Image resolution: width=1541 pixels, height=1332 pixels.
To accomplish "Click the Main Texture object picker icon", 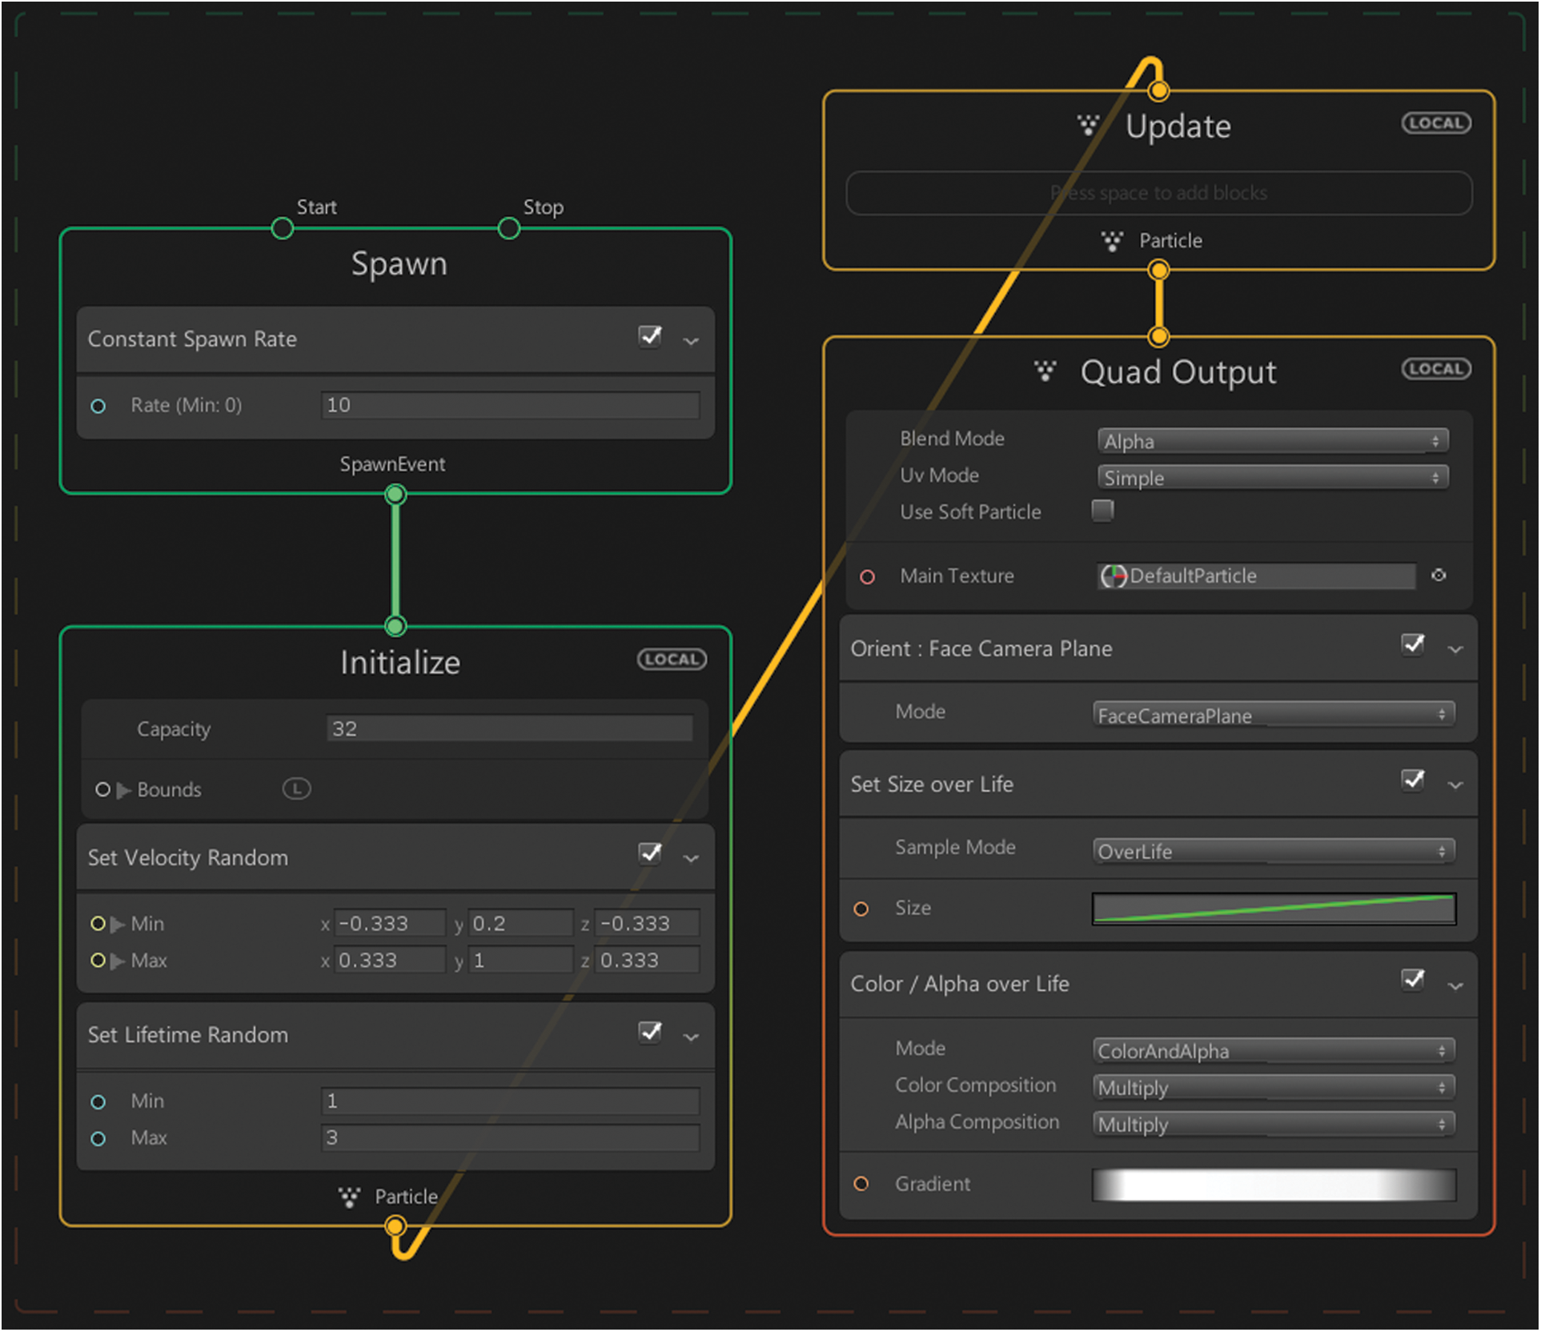I will tap(1439, 576).
